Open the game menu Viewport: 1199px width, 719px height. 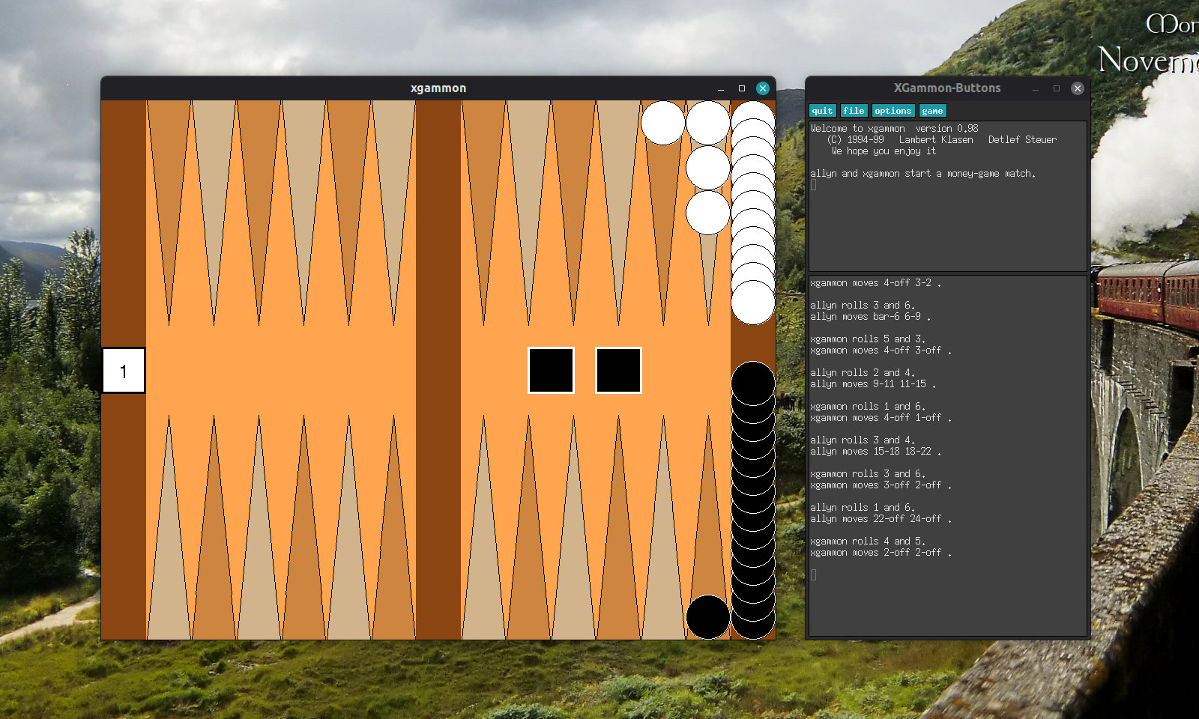932,111
